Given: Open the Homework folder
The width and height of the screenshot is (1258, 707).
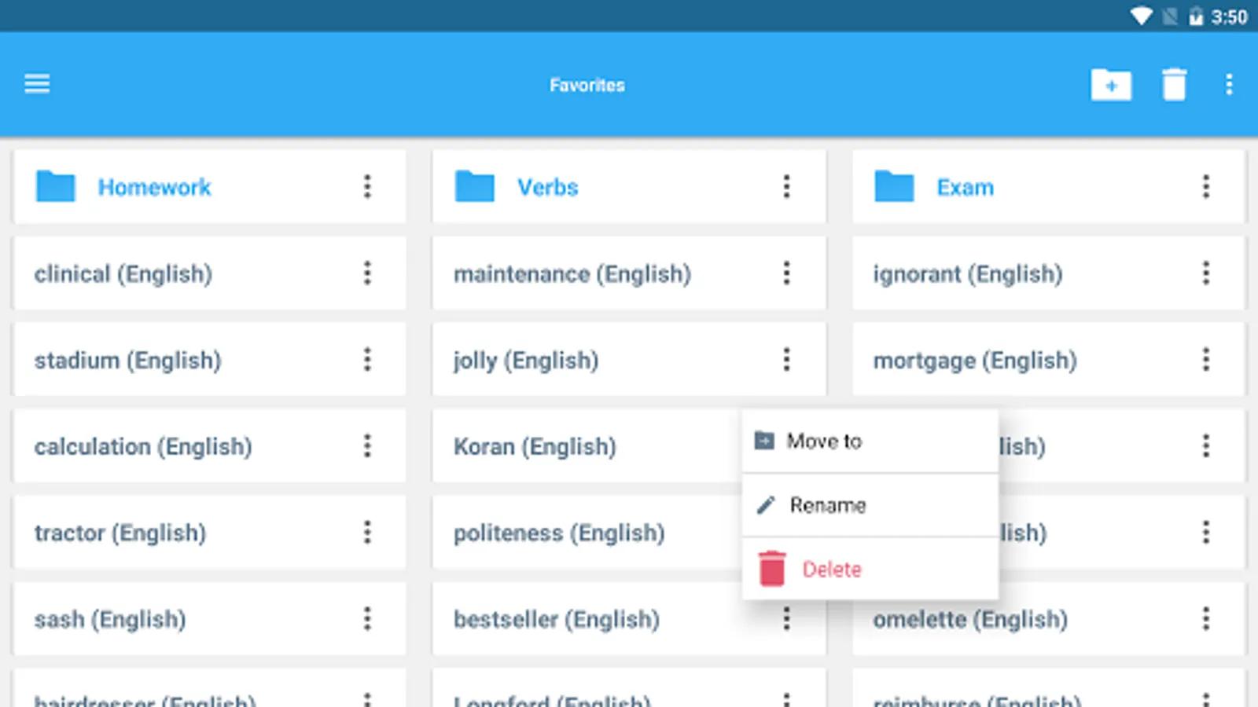Looking at the screenshot, I should click(154, 187).
